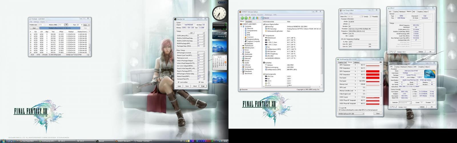Click the CPU meter gadget in sidebar

click(x=219, y=27)
